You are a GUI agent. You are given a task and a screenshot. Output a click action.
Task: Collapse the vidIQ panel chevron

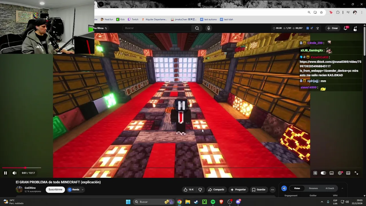(342, 188)
